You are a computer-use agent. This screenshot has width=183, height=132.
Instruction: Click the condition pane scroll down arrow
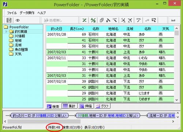click(178, 117)
